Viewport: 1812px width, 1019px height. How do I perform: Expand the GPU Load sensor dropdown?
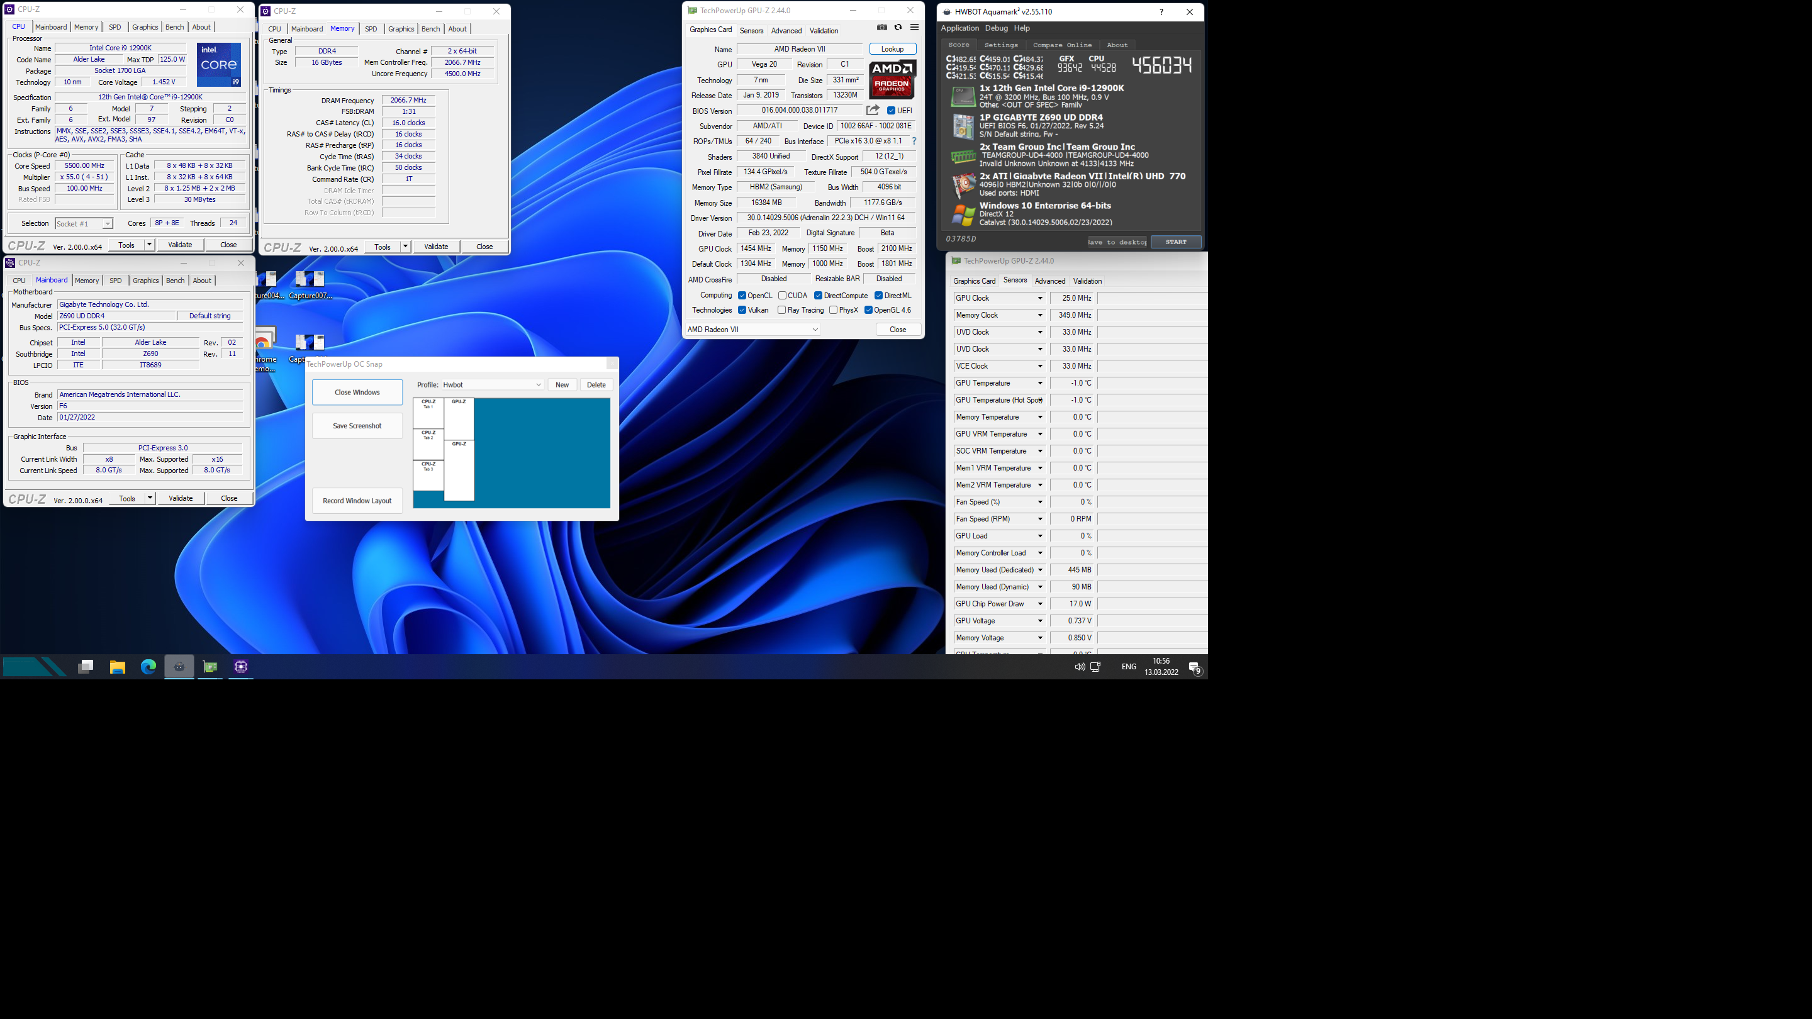(1039, 536)
